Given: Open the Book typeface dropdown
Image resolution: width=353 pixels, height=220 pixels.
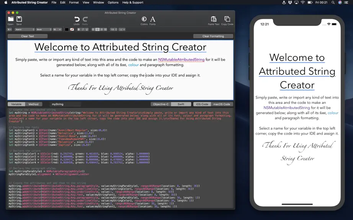Looking at the screenshot, I should (x=44, y=29).
